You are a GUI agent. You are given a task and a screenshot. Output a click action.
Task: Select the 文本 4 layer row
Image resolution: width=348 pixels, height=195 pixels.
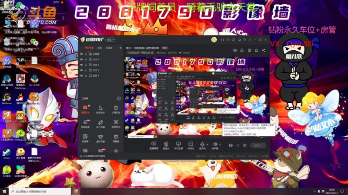click(101, 59)
